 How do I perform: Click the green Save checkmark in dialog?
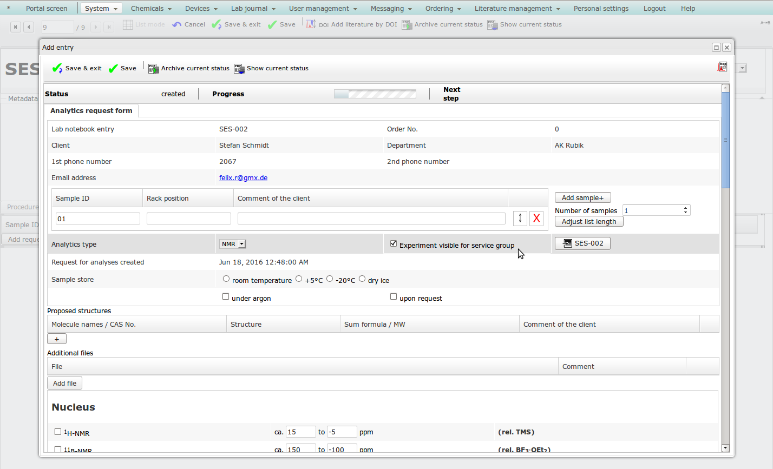tap(113, 68)
